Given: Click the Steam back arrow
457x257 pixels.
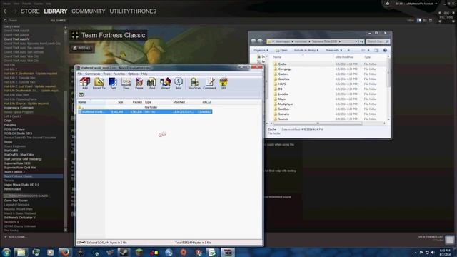Looking at the screenshot, I should point(6,11).
